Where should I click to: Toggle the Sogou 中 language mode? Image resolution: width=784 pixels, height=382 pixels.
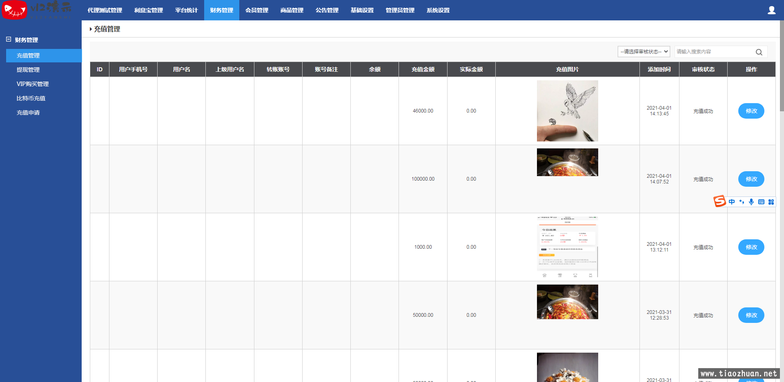(732, 202)
